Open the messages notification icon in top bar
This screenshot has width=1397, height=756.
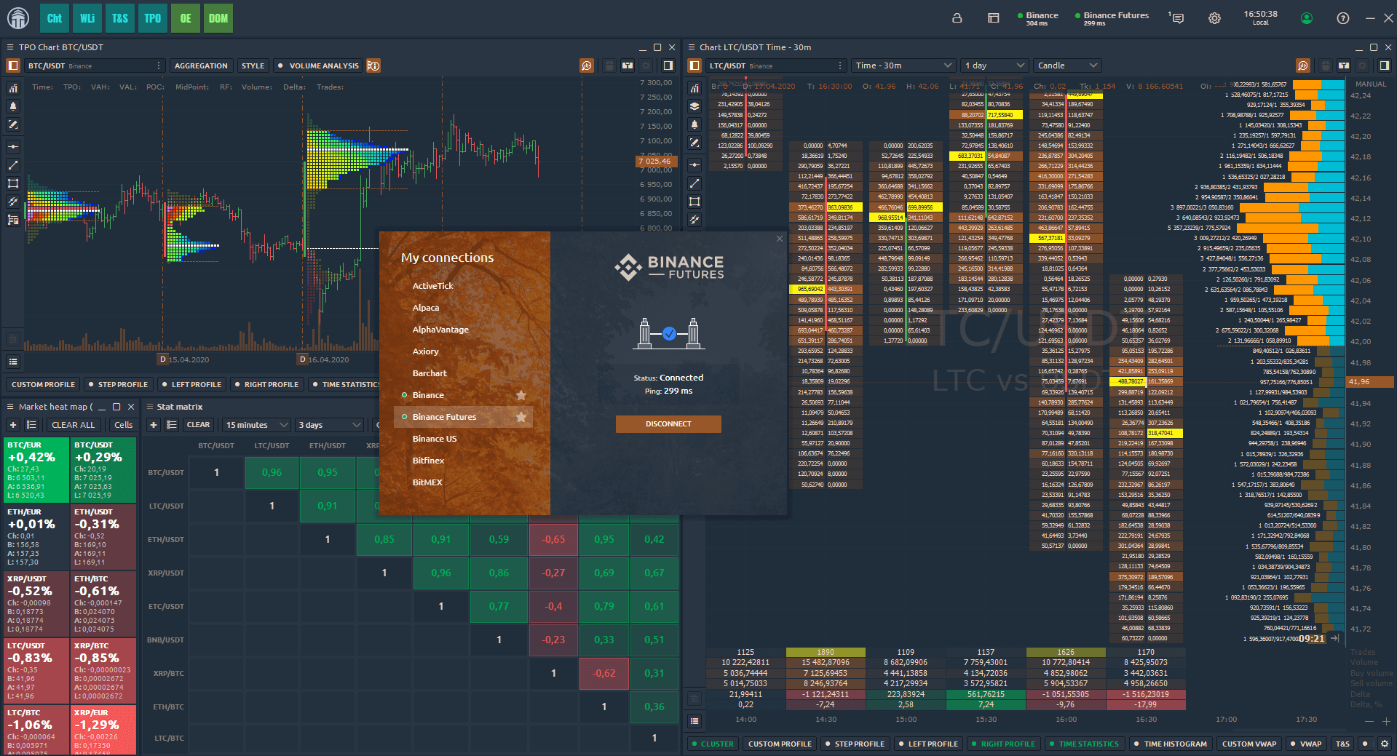[x=1177, y=18]
